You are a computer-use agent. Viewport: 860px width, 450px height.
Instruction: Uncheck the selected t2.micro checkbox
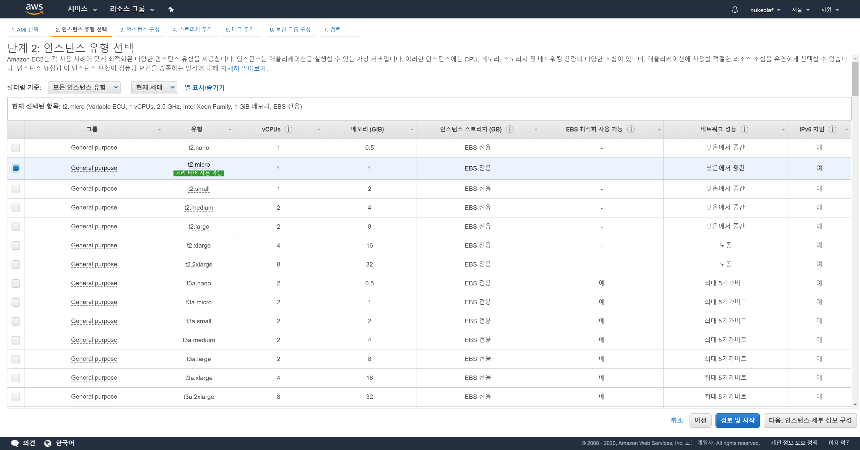16,168
